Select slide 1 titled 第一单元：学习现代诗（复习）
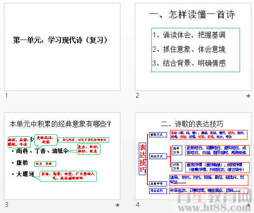 pos(62,47)
